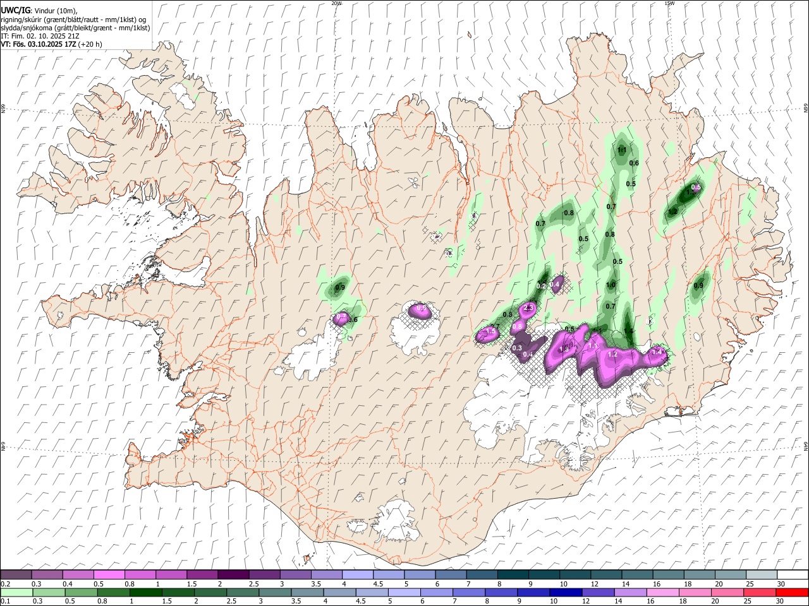Click the '66N' latitude label on right edge
Screen dimensions: 809x606
(805, 109)
